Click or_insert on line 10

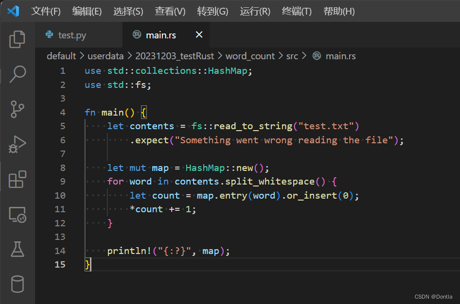[x=312, y=196]
